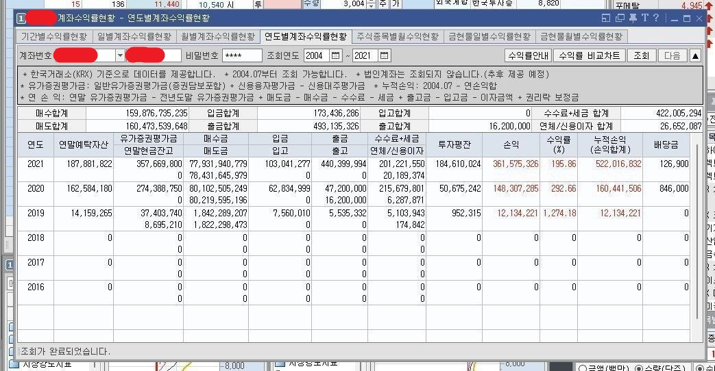Click the start year field showing 2004
The image size is (715, 371).
click(x=317, y=55)
